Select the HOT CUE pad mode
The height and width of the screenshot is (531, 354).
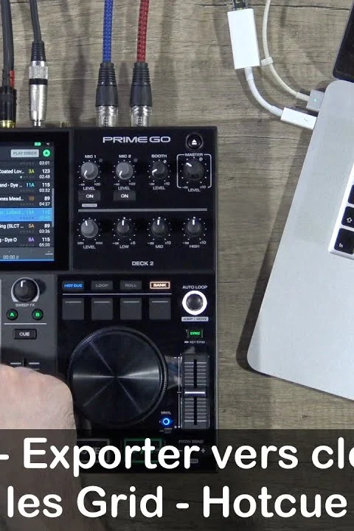pos(73,285)
